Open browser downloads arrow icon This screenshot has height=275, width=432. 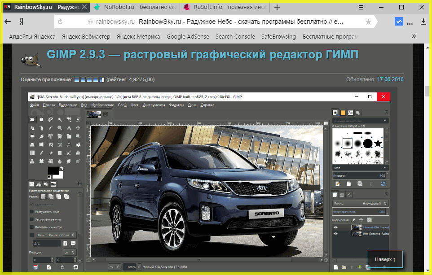click(423, 22)
